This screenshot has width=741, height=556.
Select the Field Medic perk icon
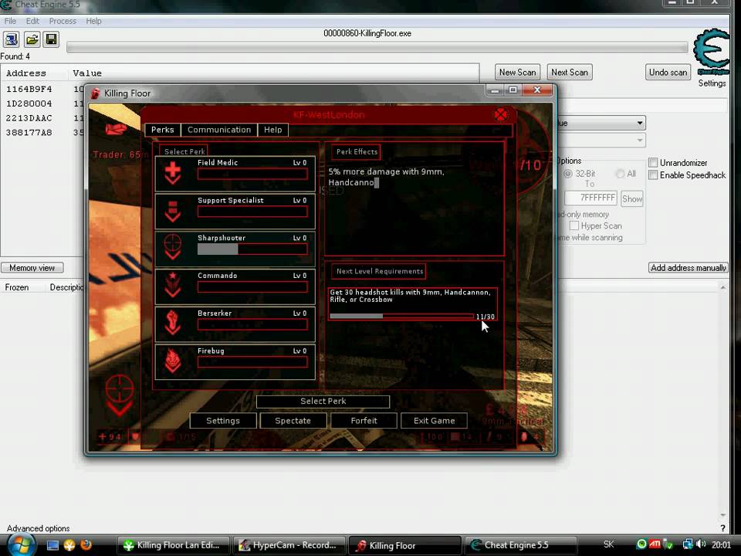tap(172, 173)
